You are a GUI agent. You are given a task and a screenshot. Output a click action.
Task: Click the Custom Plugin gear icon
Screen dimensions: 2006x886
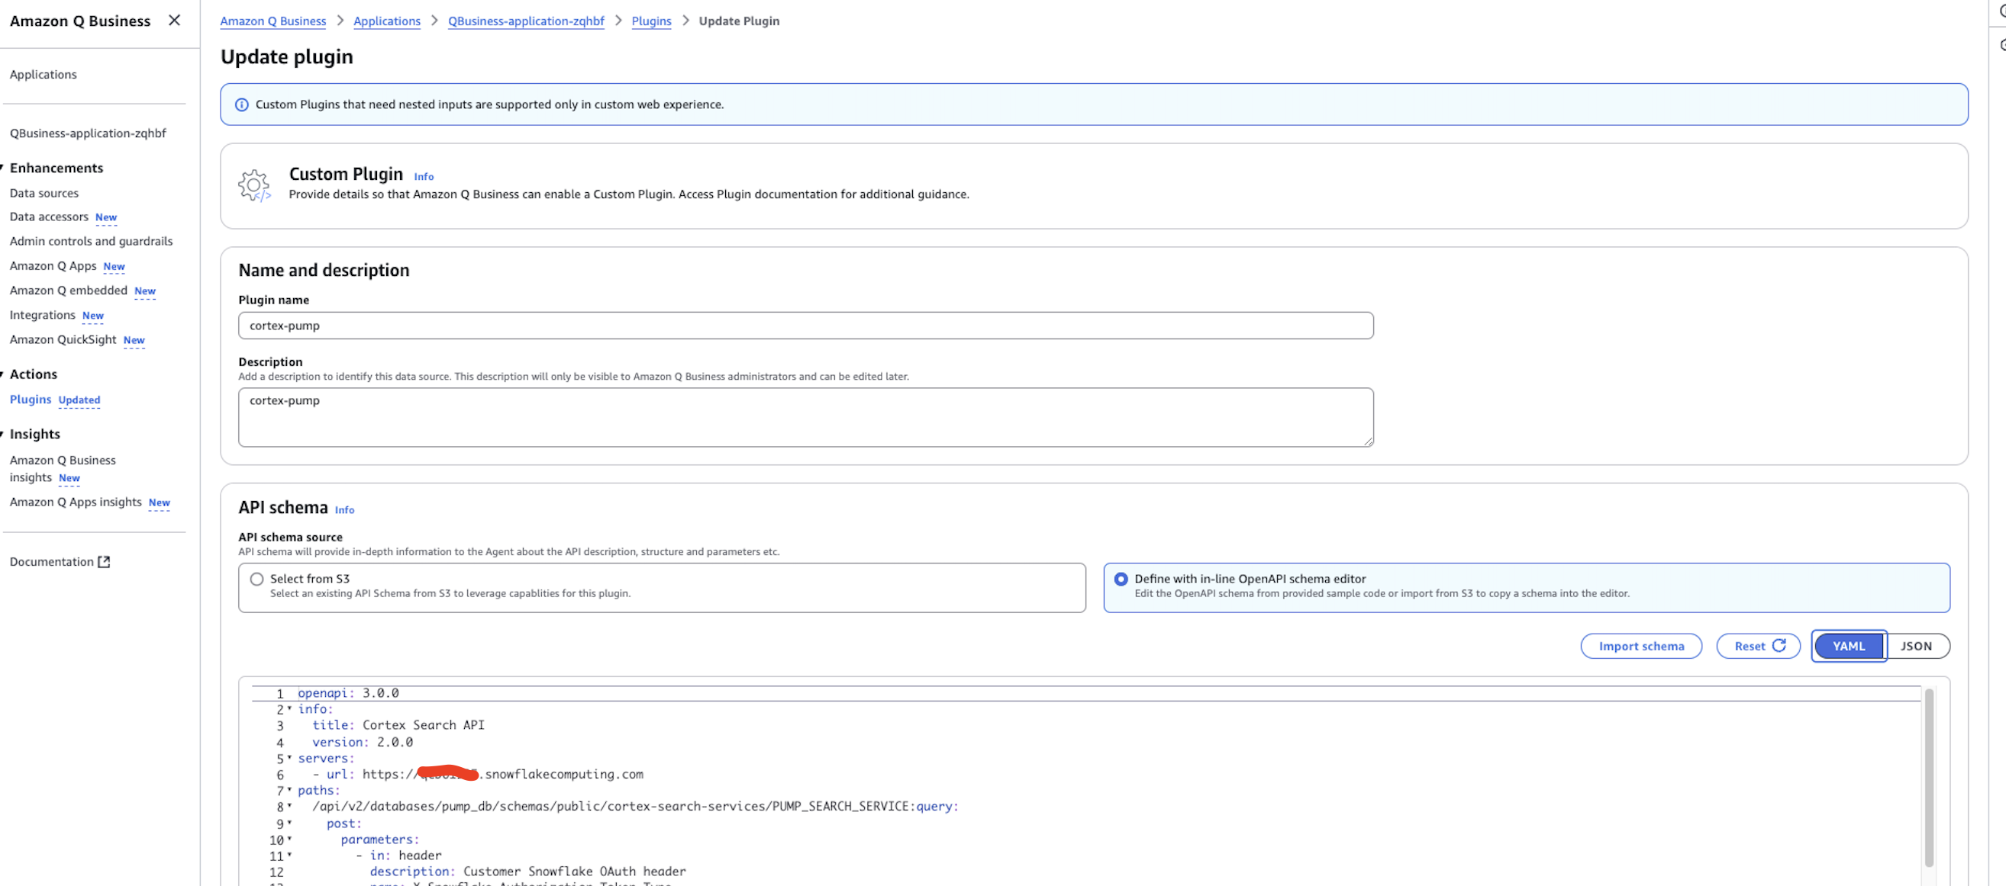pyautogui.click(x=254, y=185)
